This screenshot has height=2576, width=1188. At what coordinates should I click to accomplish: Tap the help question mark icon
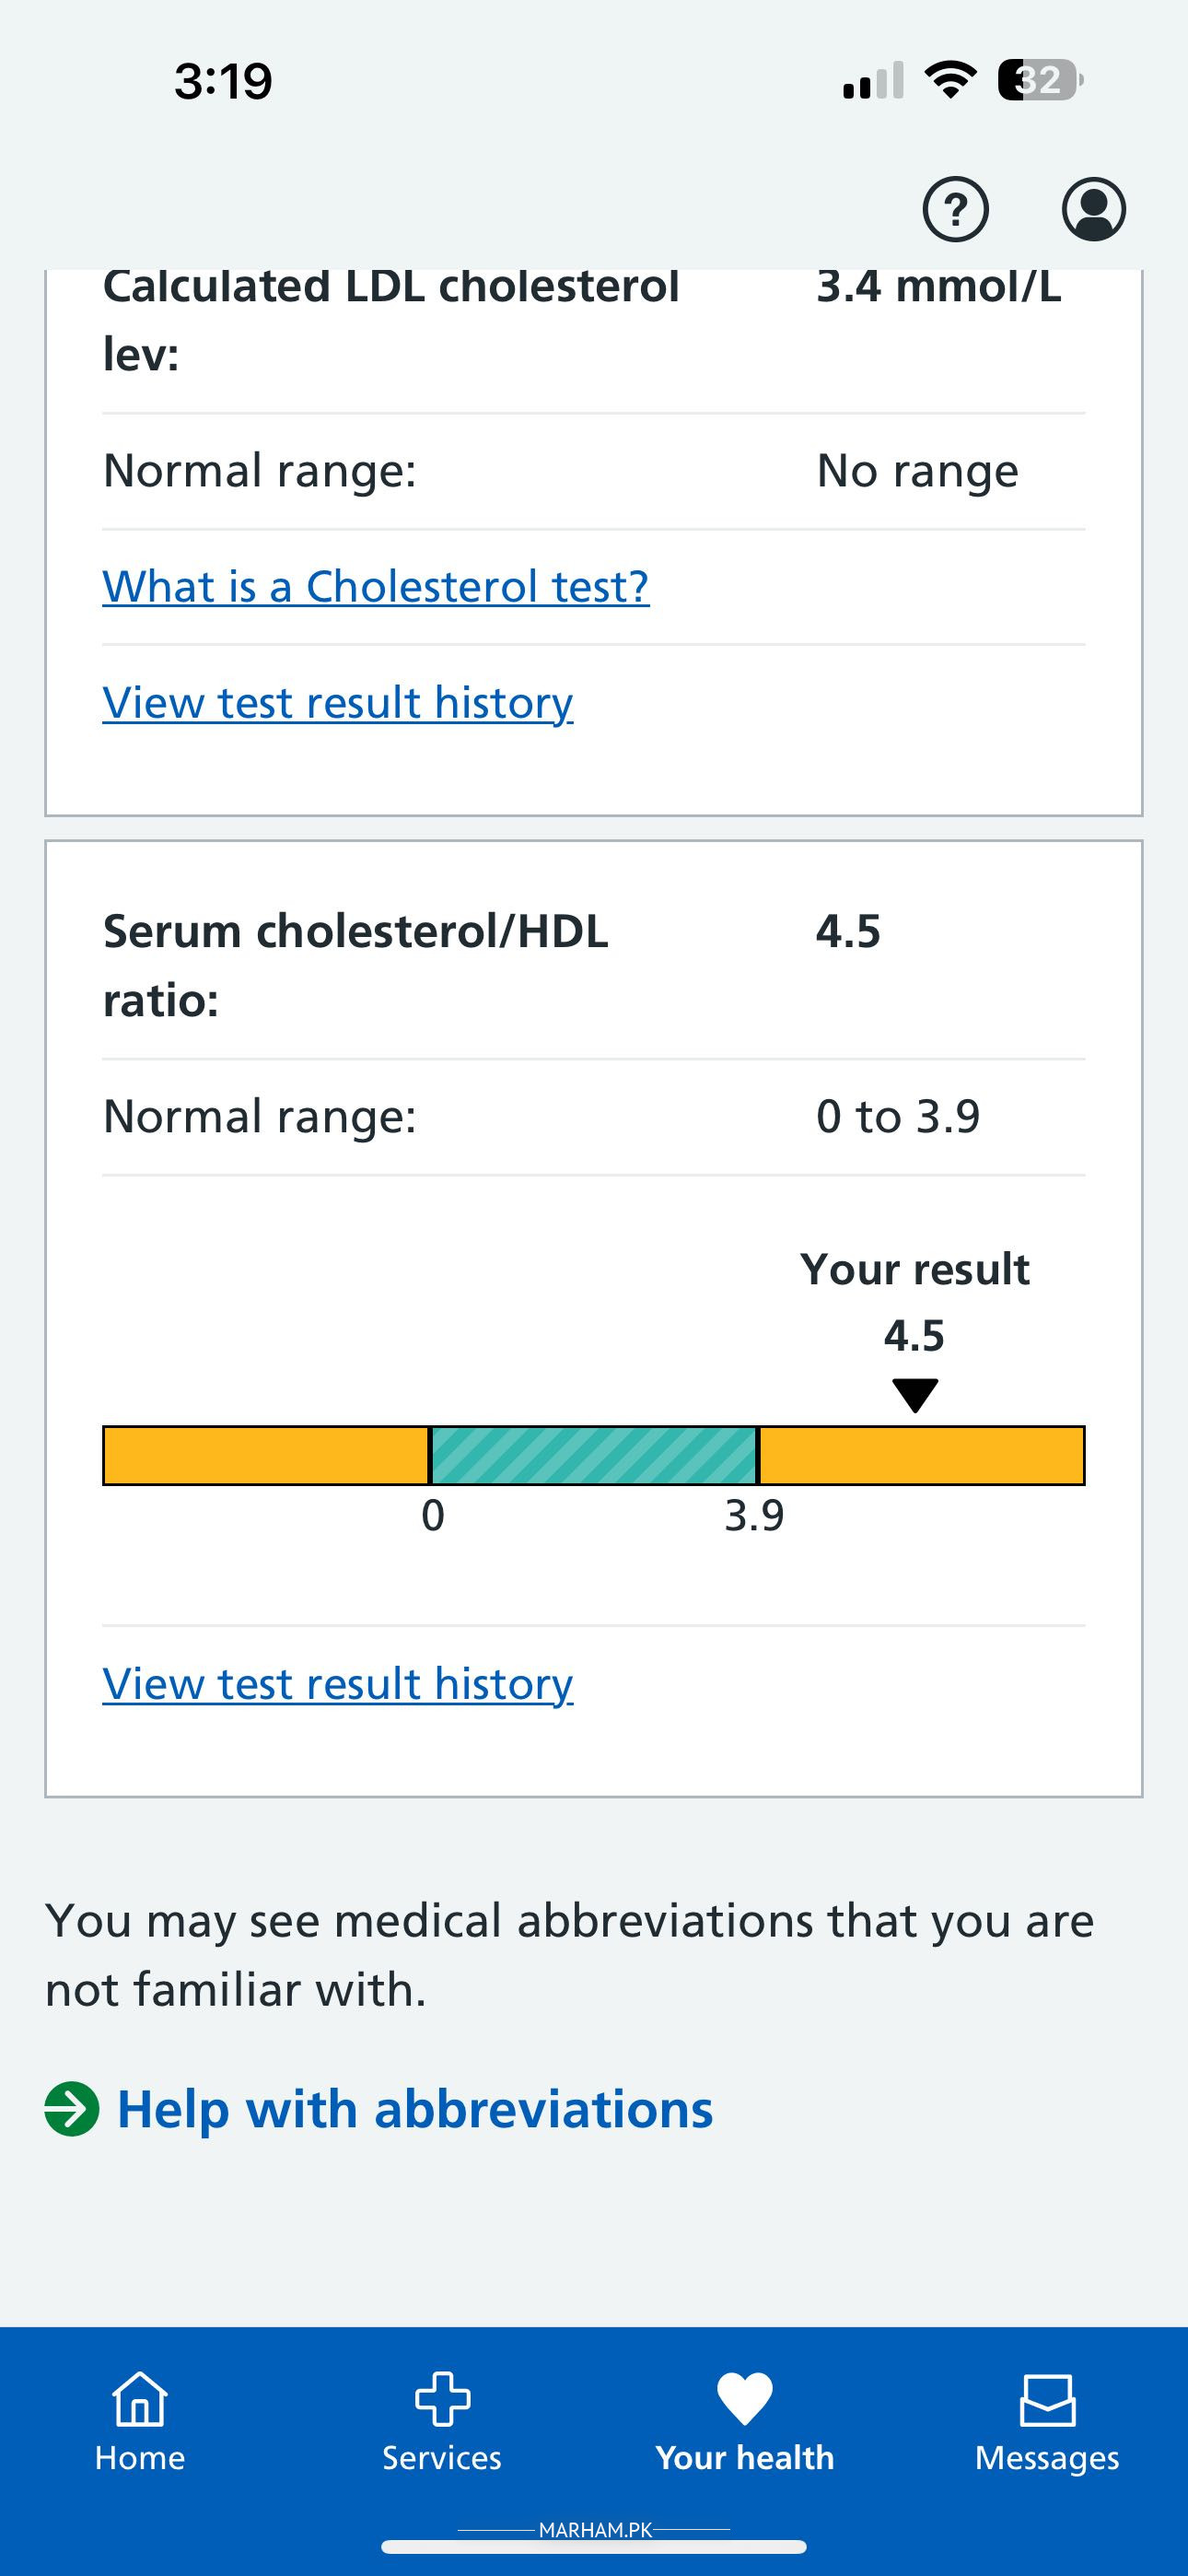tap(955, 209)
